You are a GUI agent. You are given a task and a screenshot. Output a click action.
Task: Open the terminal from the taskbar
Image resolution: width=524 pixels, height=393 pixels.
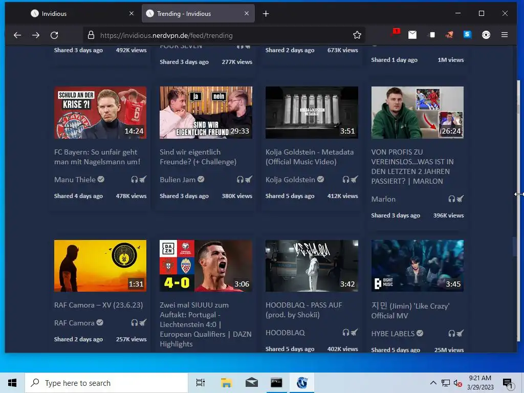[x=276, y=383]
